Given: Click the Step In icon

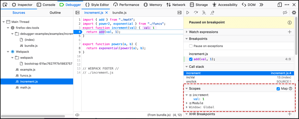Looking at the screenshot, I should click(204, 13).
